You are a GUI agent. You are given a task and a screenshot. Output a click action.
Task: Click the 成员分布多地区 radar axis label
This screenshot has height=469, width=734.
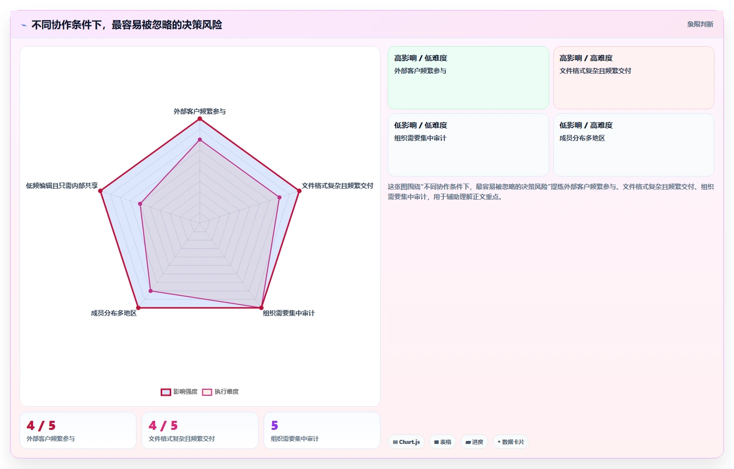(x=113, y=313)
